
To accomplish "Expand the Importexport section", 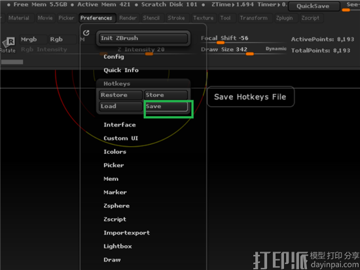I will pos(126,233).
